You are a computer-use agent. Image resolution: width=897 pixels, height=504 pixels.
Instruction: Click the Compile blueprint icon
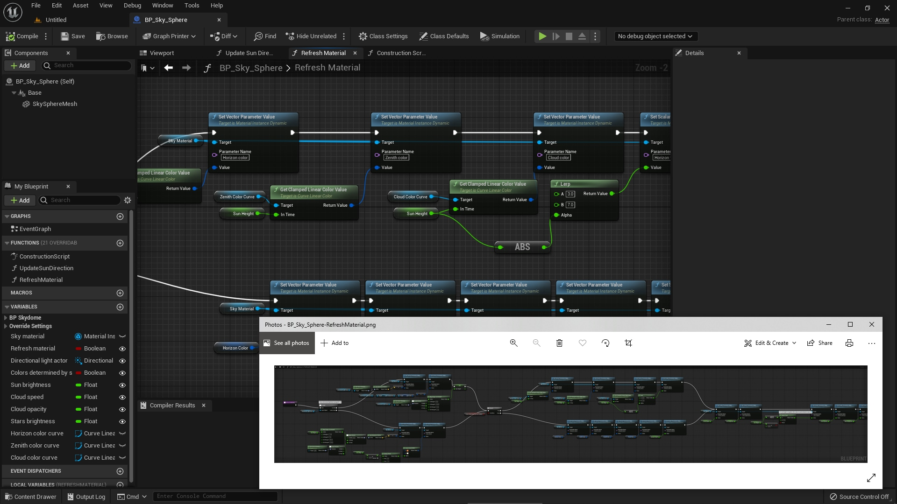10,36
